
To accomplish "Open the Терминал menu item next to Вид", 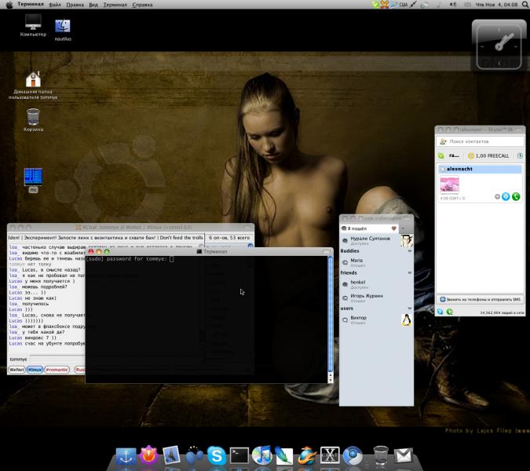I will [115, 5].
